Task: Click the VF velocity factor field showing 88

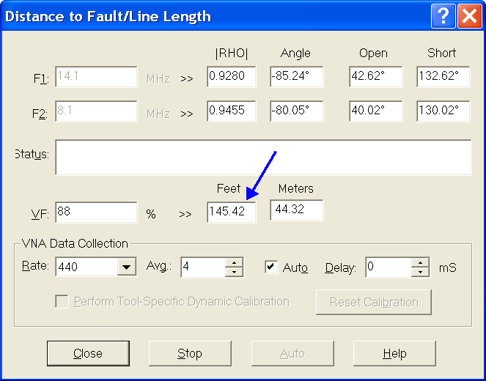Action: coord(96,212)
